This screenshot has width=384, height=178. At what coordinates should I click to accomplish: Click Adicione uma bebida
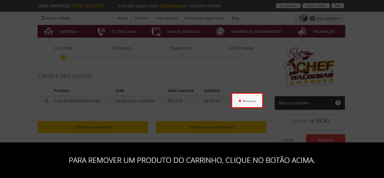point(93,127)
